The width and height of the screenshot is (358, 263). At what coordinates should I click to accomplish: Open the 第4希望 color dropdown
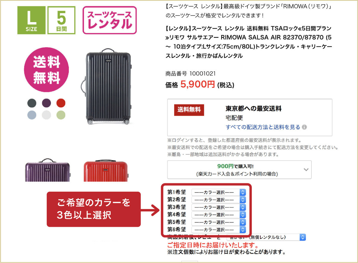(219, 215)
